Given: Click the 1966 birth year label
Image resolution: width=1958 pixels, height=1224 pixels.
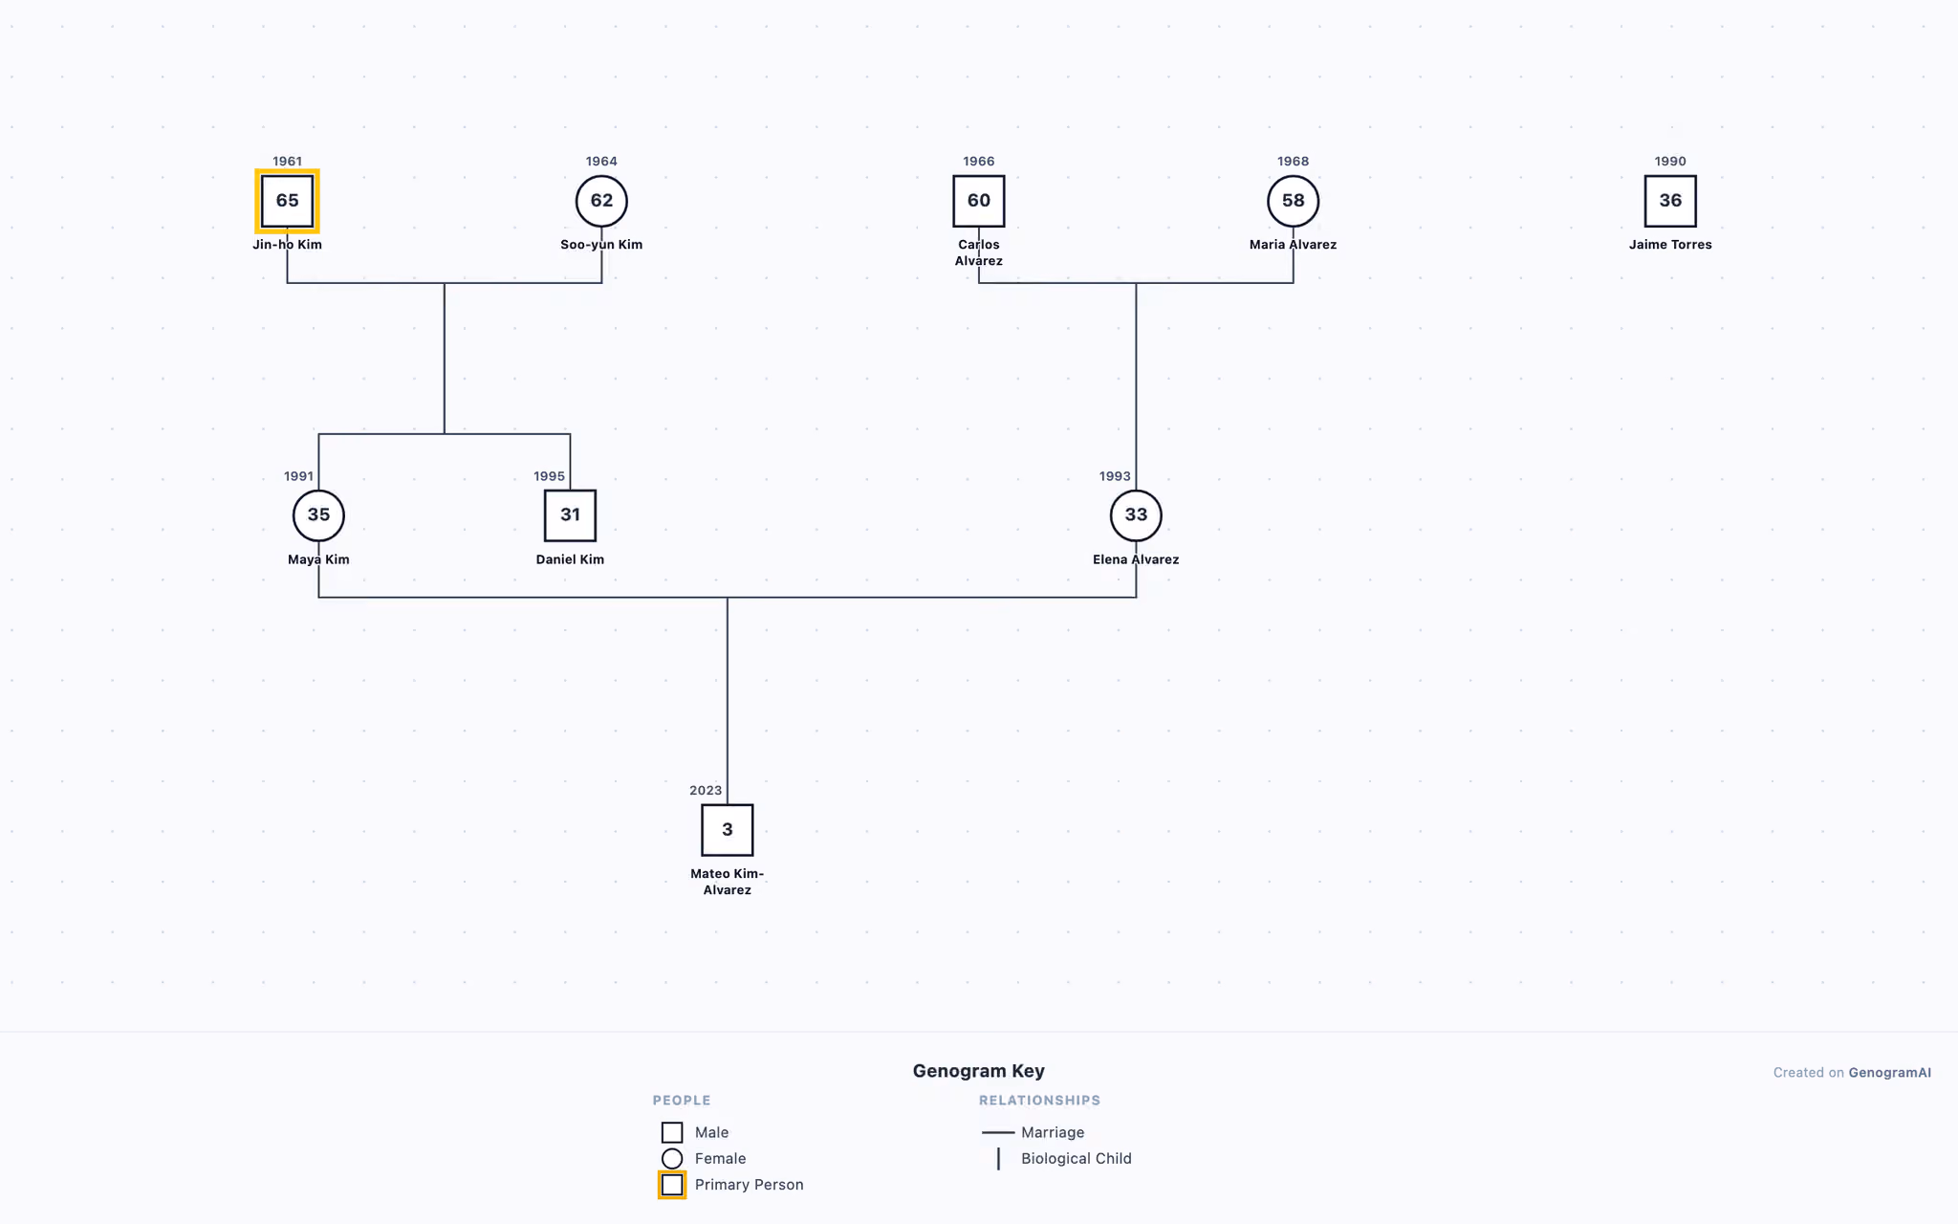Looking at the screenshot, I should click(x=979, y=162).
